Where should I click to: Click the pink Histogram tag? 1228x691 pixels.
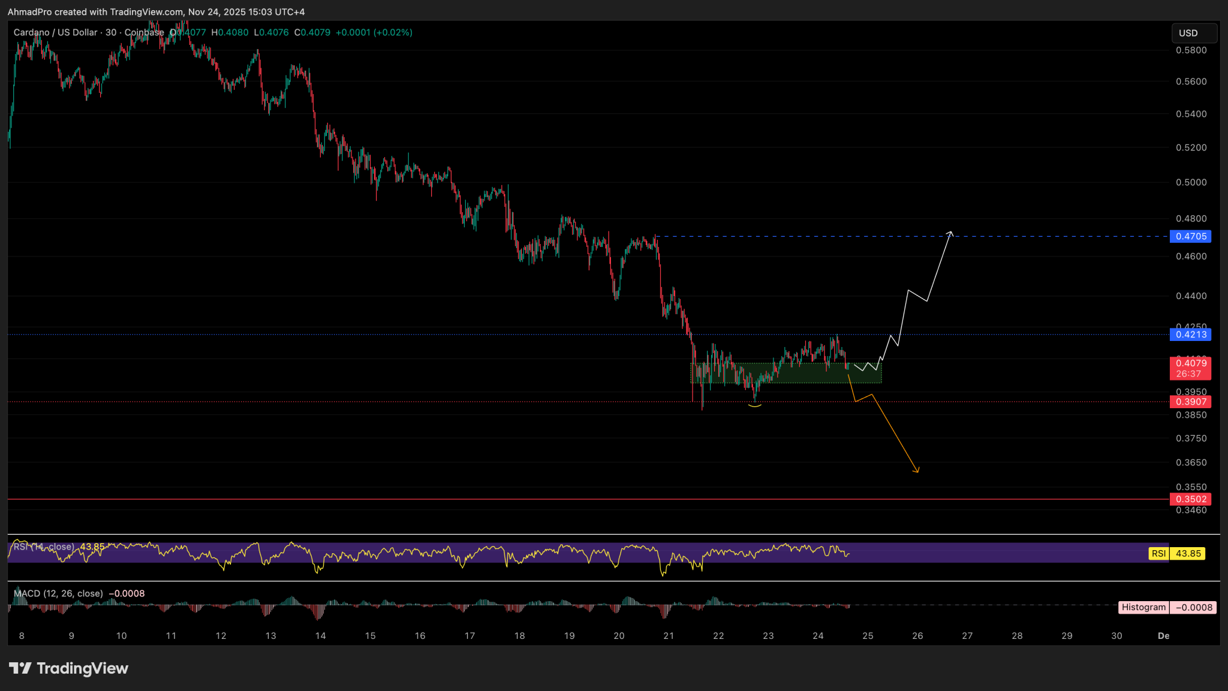coord(1143,607)
